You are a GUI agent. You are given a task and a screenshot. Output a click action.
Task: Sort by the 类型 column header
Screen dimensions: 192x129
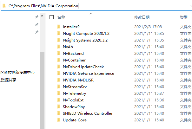[x=183, y=17]
